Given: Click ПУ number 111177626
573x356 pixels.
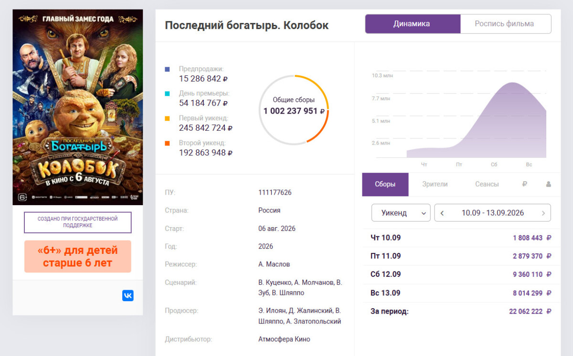Looking at the screenshot, I should pyautogui.click(x=275, y=192).
